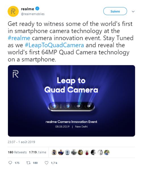Viewport: 143px width, 169px height.
Task: Open the @realmemobiles handle
Action: tap(33, 14)
